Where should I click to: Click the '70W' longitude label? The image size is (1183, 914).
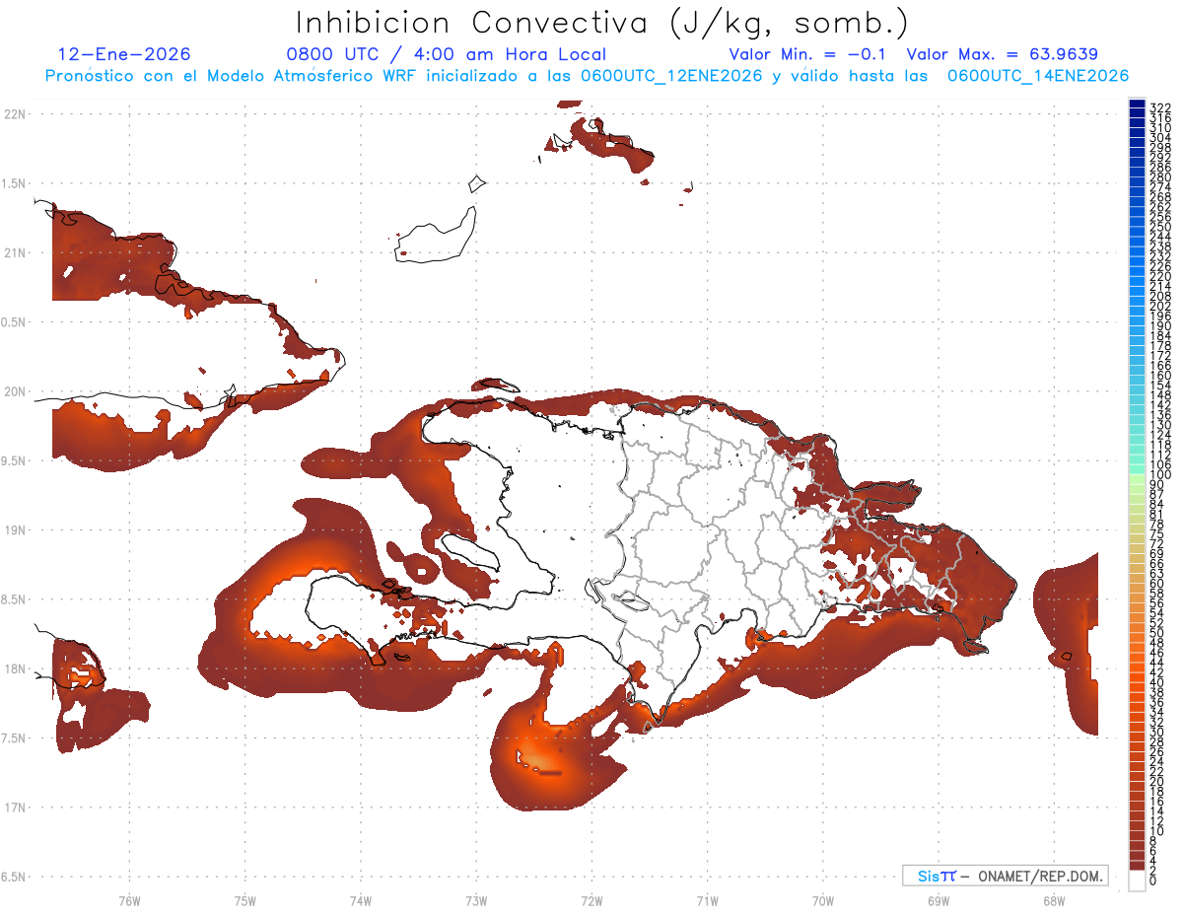tap(822, 899)
